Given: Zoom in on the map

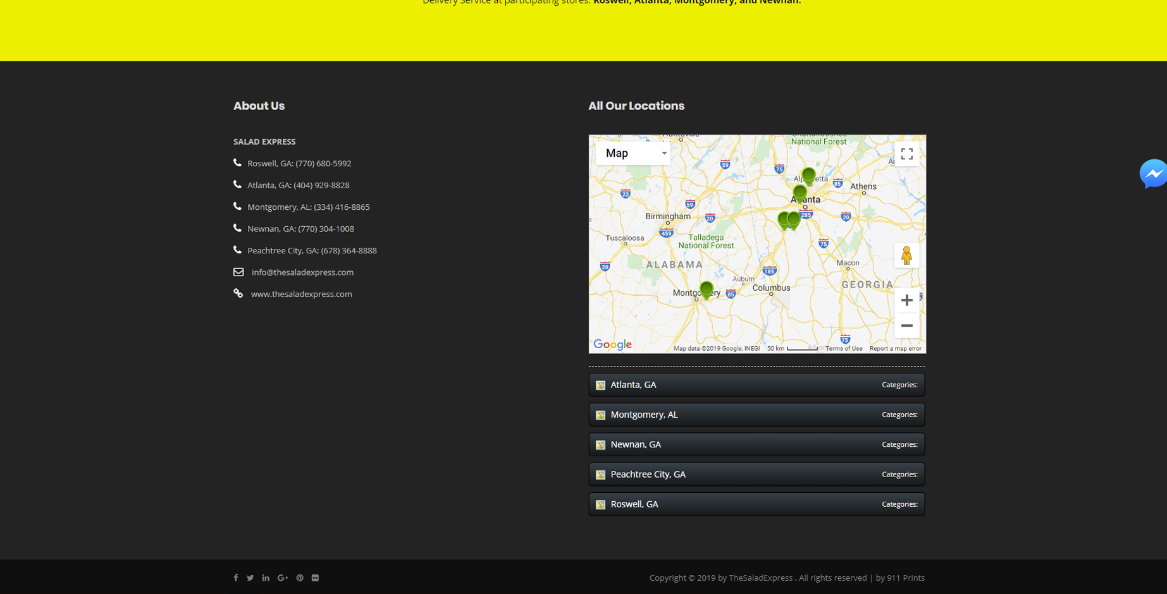Looking at the screenshot, I should 907,300.
